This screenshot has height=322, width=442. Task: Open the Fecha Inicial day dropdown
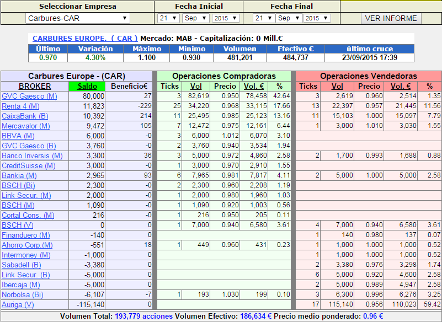tap(168, 18)
